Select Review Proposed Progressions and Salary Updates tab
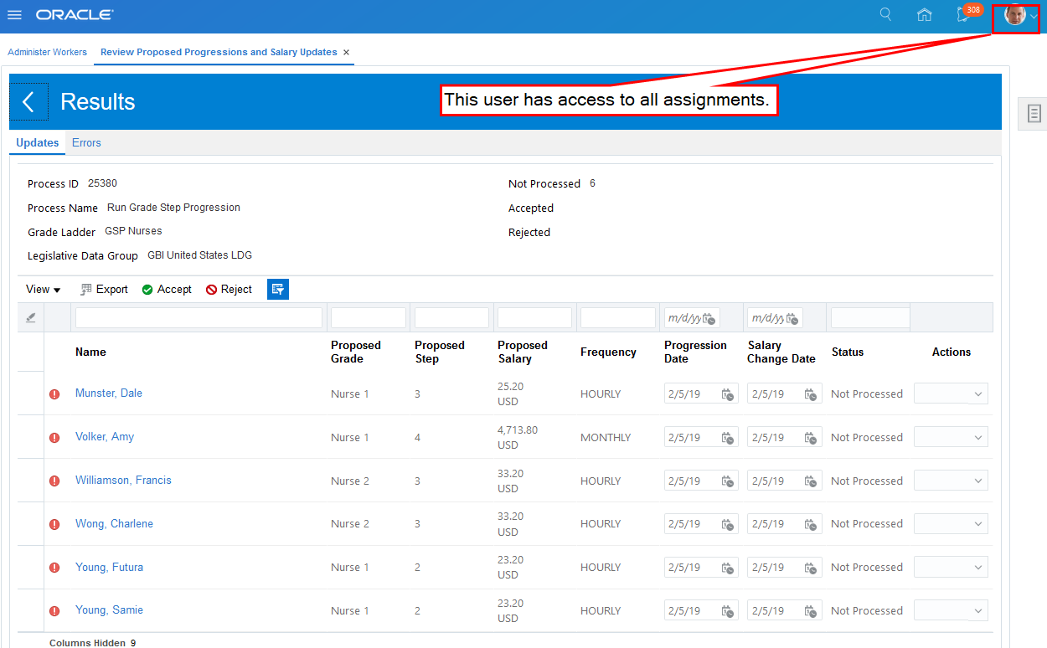 (219, 52)
